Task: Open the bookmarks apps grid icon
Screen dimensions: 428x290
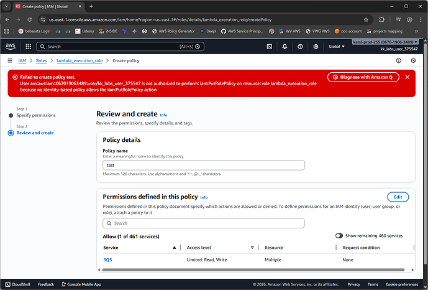Action: point(7,31)
